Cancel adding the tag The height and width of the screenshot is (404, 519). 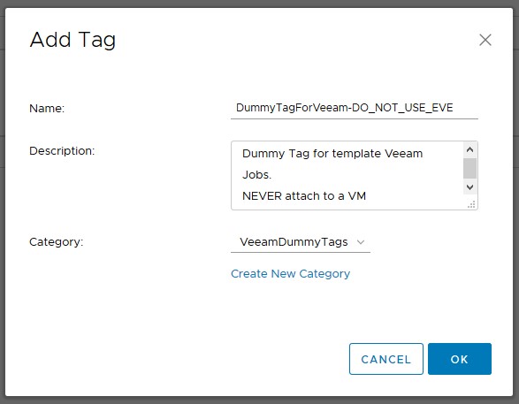(x=386, y=359)
